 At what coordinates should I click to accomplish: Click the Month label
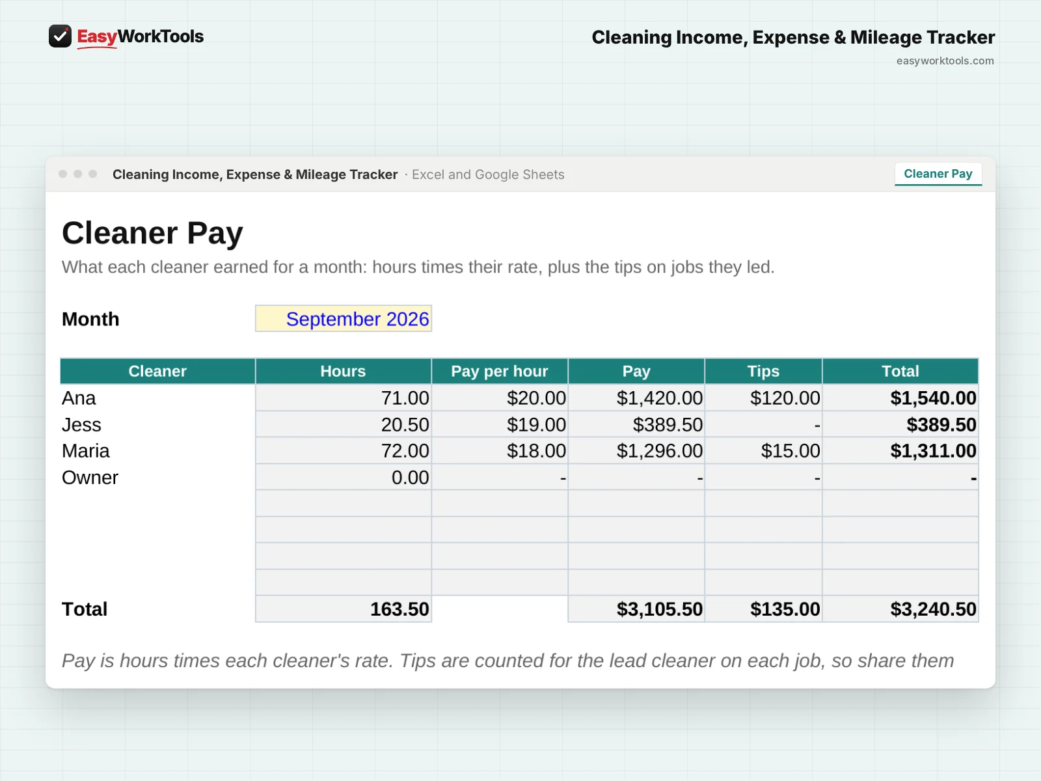click(x=90, y=319)
